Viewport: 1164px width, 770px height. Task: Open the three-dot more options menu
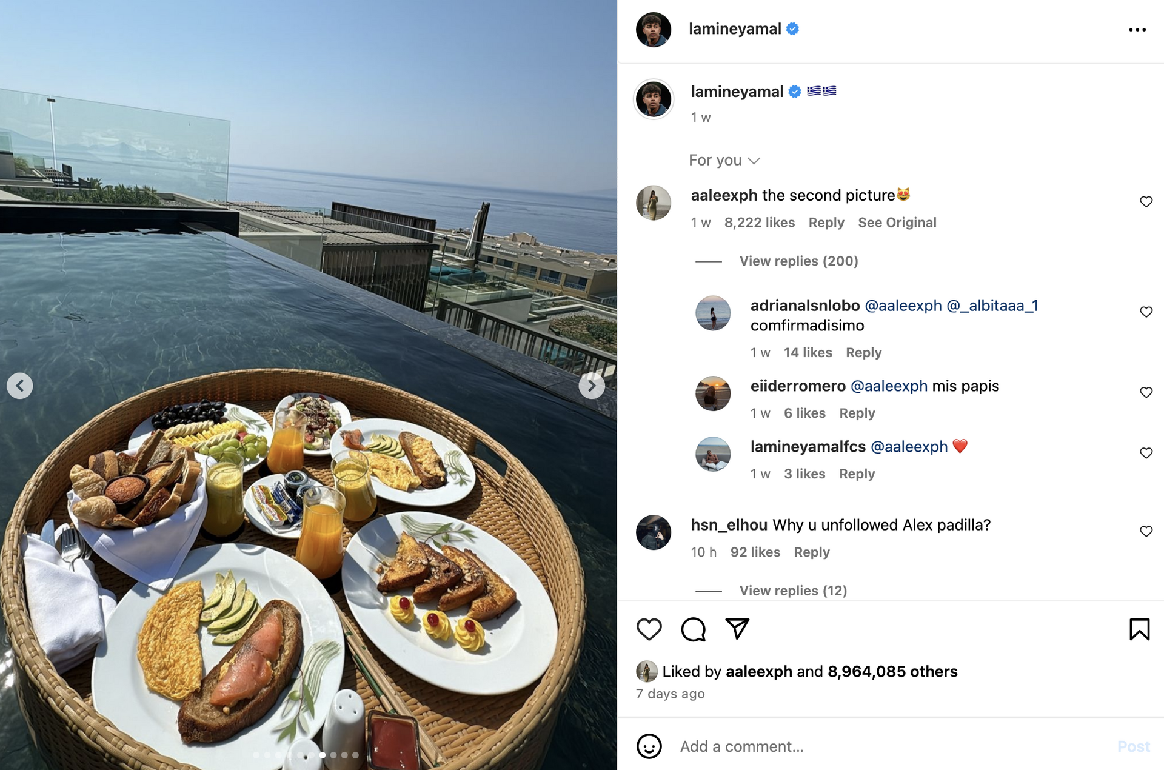(x=1137, y=30)
